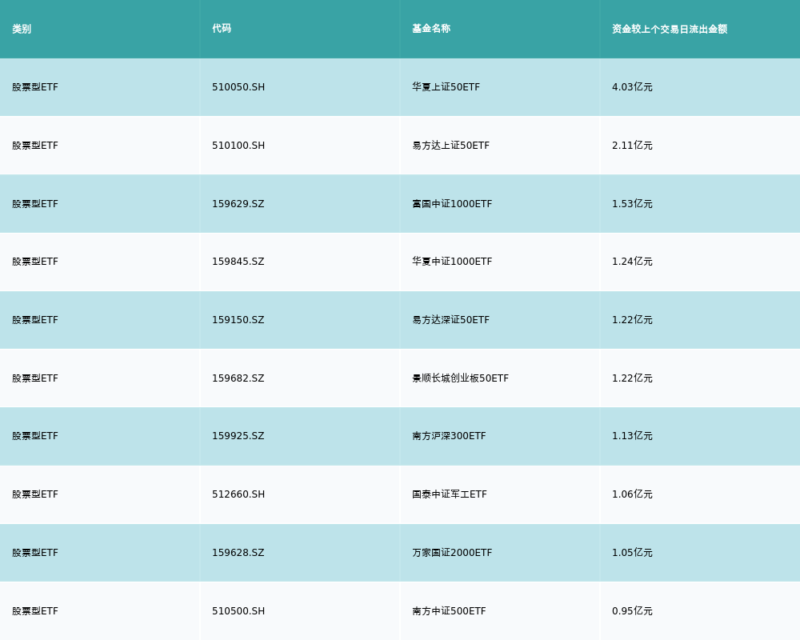
Task: Select code 159682.SZ
Action: (x=238, y=378)
